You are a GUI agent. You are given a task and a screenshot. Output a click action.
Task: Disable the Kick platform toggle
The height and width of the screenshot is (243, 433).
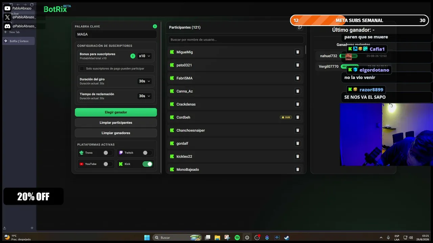click(147, 164)
